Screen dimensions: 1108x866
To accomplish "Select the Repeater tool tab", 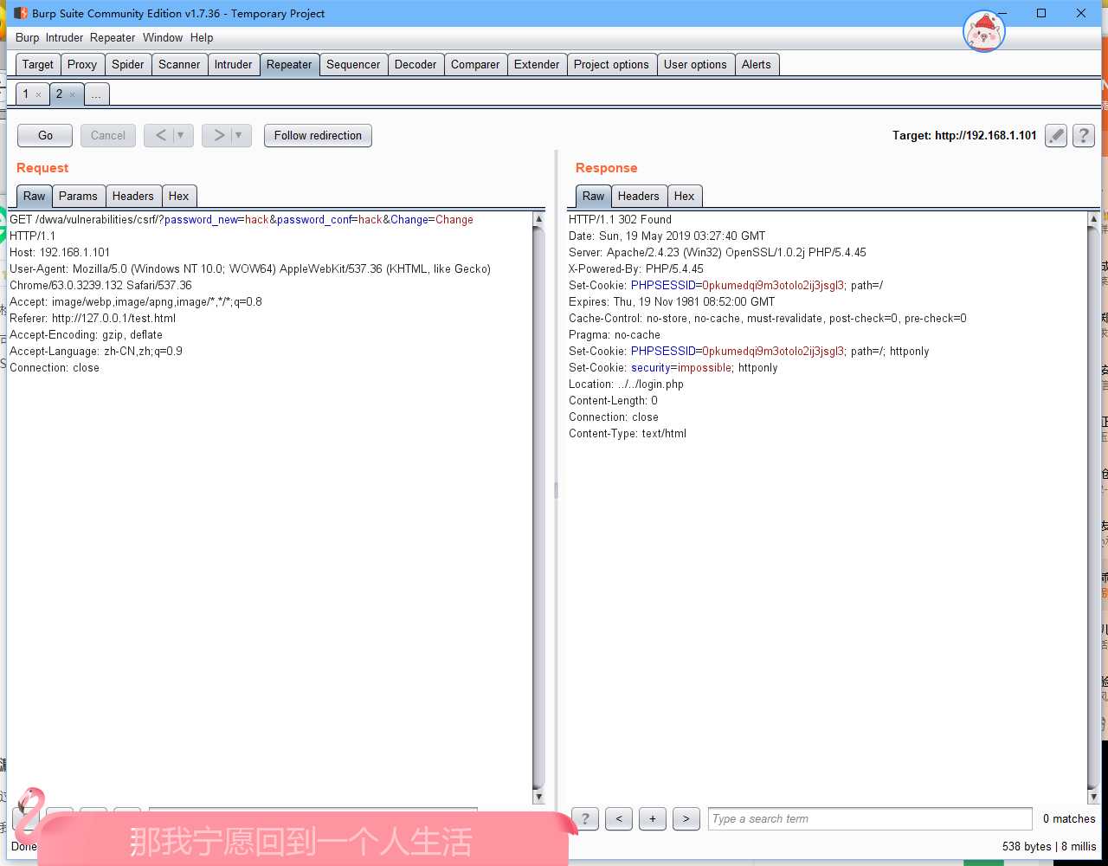I will pyautogui.click(x=289, y=64).
